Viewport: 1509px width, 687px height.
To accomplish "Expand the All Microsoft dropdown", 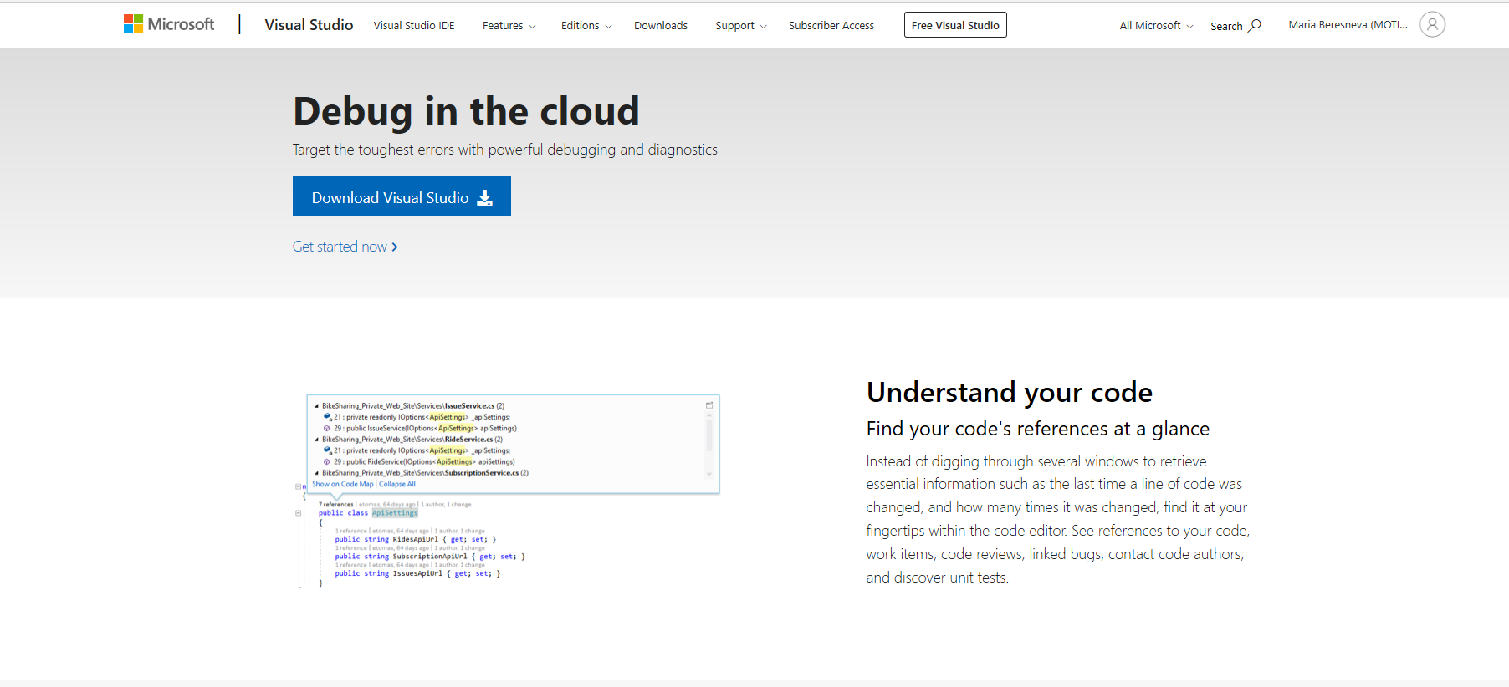I will pyautogui.click(x=1156, y=26).
